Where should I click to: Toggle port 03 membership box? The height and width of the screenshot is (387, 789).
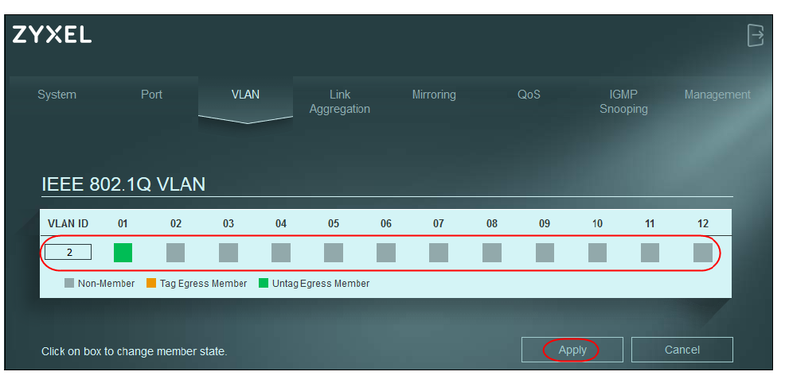[228, 253]
